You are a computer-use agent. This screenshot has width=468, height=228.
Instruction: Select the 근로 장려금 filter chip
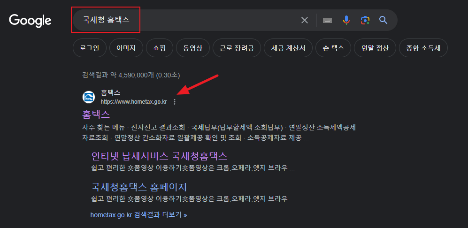pos(237,48)
